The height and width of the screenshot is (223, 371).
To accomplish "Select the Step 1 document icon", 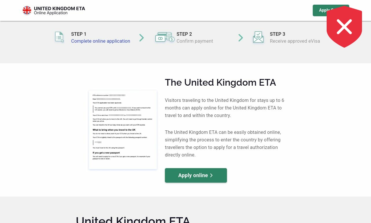I will (x=59, y=37).
